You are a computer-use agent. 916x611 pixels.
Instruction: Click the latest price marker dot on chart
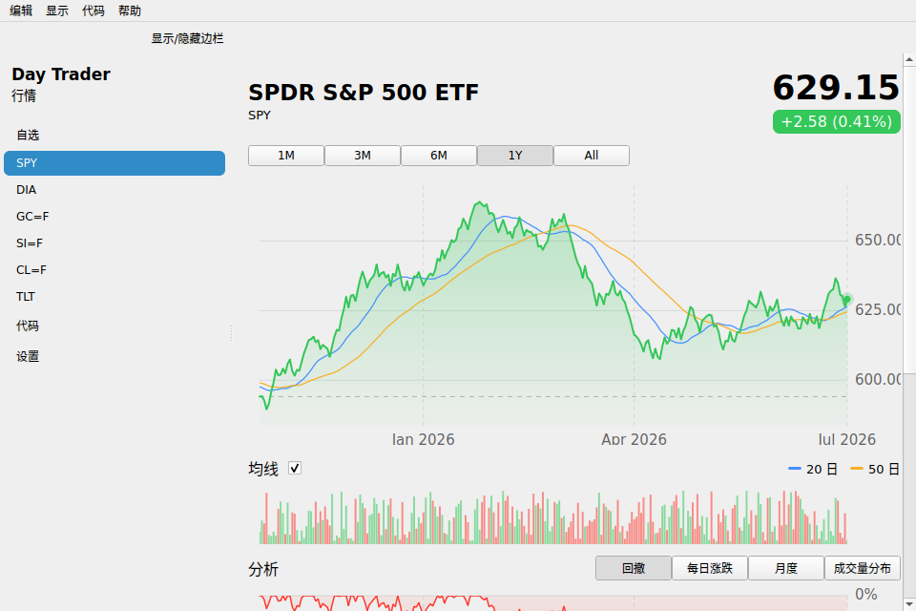point(846,300)
